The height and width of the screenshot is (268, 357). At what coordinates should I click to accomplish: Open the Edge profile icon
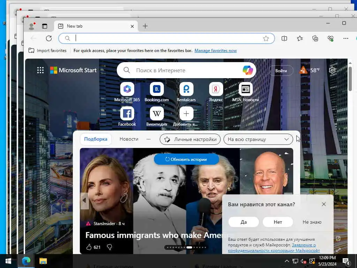click(32, 26)
